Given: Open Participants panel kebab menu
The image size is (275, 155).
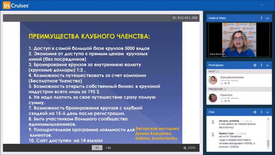Looking at the screenshot, I should (262, 65).
